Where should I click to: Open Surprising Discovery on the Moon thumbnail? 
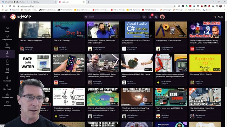103,97
